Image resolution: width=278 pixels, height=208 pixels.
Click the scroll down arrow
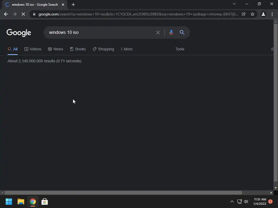276,188
